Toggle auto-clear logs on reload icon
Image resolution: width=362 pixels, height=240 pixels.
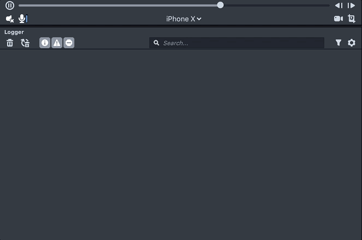(25, 43)
